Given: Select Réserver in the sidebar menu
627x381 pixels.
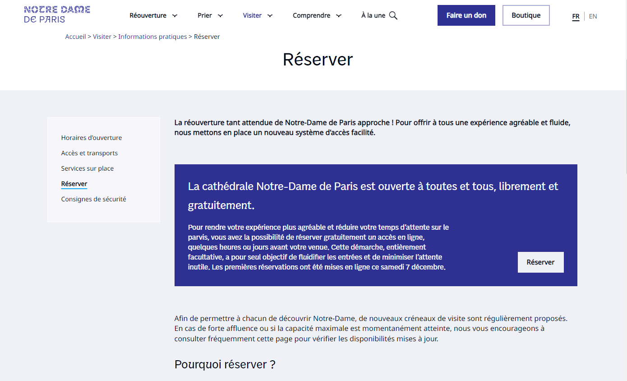Looking at the screenshot, I should coord(74,184).
